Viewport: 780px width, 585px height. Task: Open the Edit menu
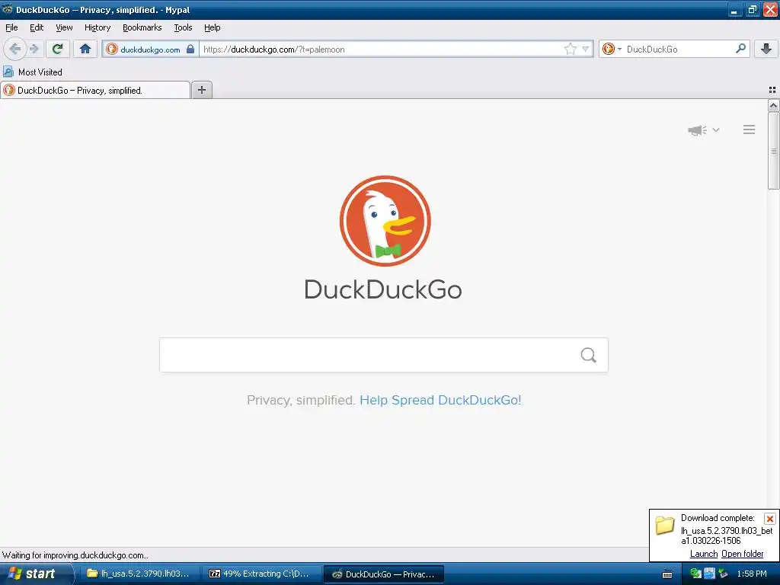pos(37,27)
